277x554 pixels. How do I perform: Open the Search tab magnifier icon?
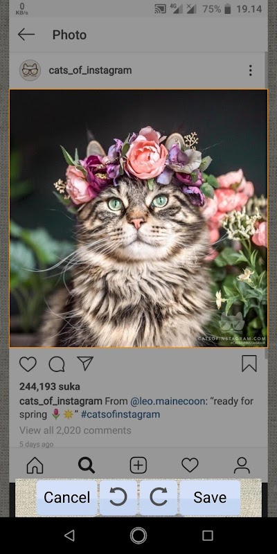(86, 465)
